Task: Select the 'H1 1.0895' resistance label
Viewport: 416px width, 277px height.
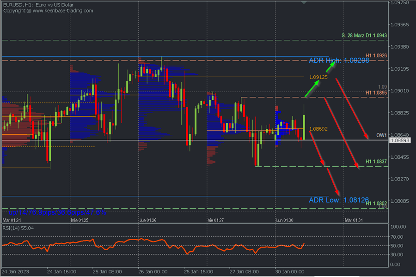Action: 376,93
